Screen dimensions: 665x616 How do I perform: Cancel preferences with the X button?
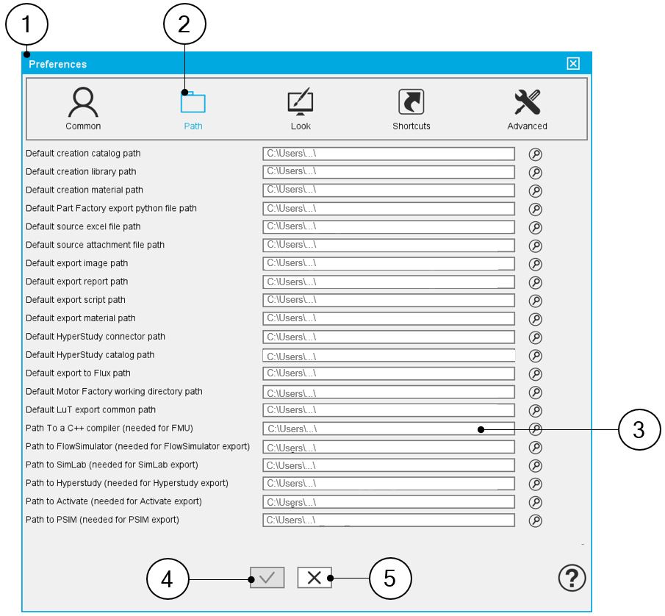point(314,577)
